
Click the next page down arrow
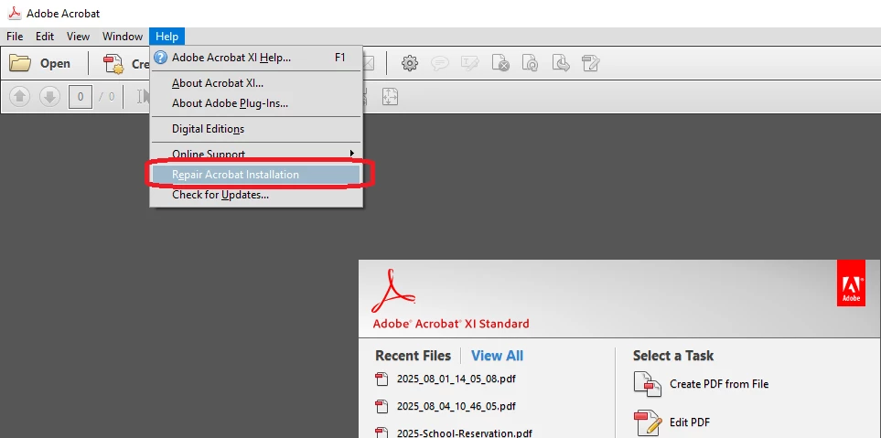pos(49,97)
